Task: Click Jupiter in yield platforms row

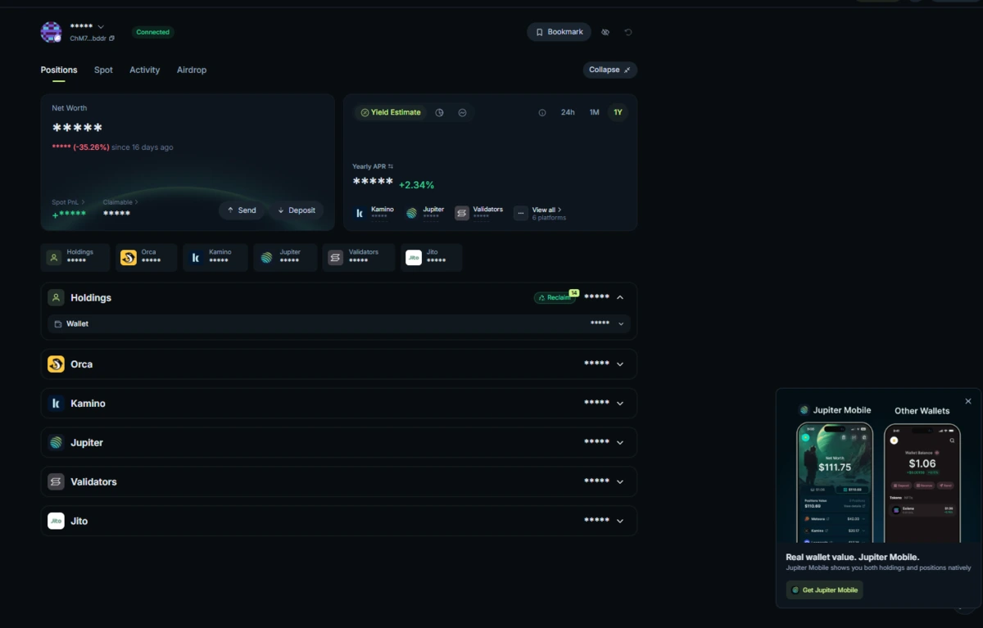Action: click(426, 213)
